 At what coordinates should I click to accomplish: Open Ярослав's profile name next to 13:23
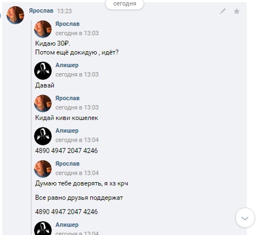click(x=41, y=10)
